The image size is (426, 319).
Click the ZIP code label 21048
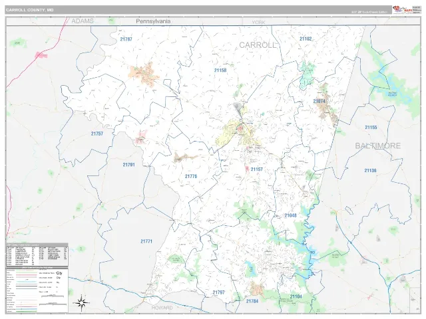click(290, 215)
